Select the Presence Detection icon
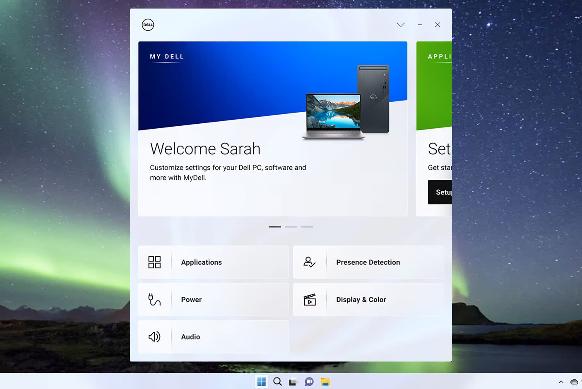The height and width of the screenshot is (389, 582). [x=310, y=262]
